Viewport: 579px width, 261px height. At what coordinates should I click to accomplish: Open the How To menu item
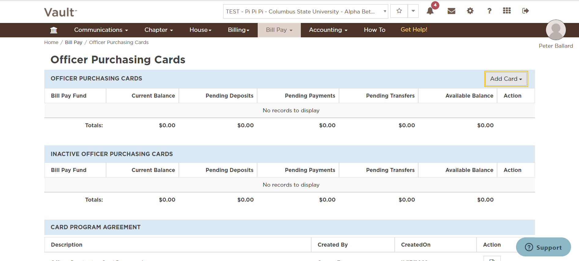pos(374,30)
